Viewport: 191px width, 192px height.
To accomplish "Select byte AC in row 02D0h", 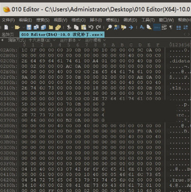I will pyautogui.click(x=69, y=67).
